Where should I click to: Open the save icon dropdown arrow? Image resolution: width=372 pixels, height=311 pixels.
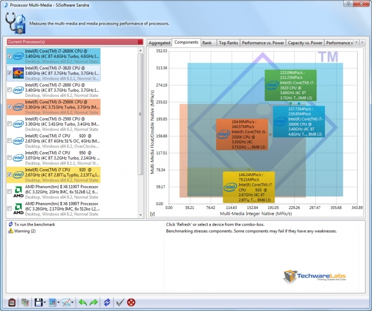[45, 303]
